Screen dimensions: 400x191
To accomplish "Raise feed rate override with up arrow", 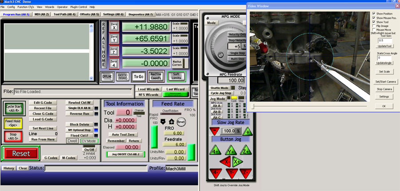I will 172,122.
